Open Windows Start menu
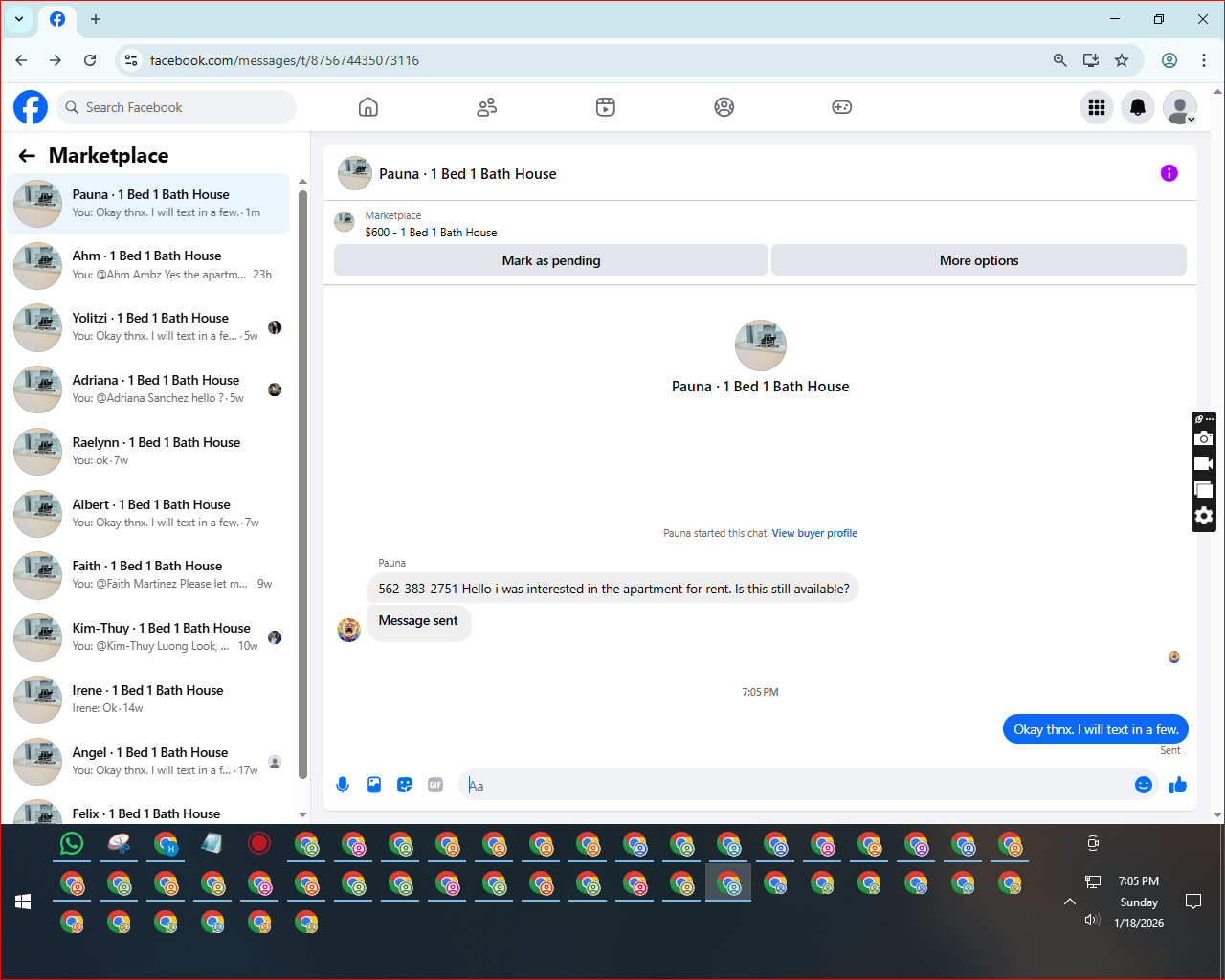Viewport: 1225px width, 980px height. 24,902
